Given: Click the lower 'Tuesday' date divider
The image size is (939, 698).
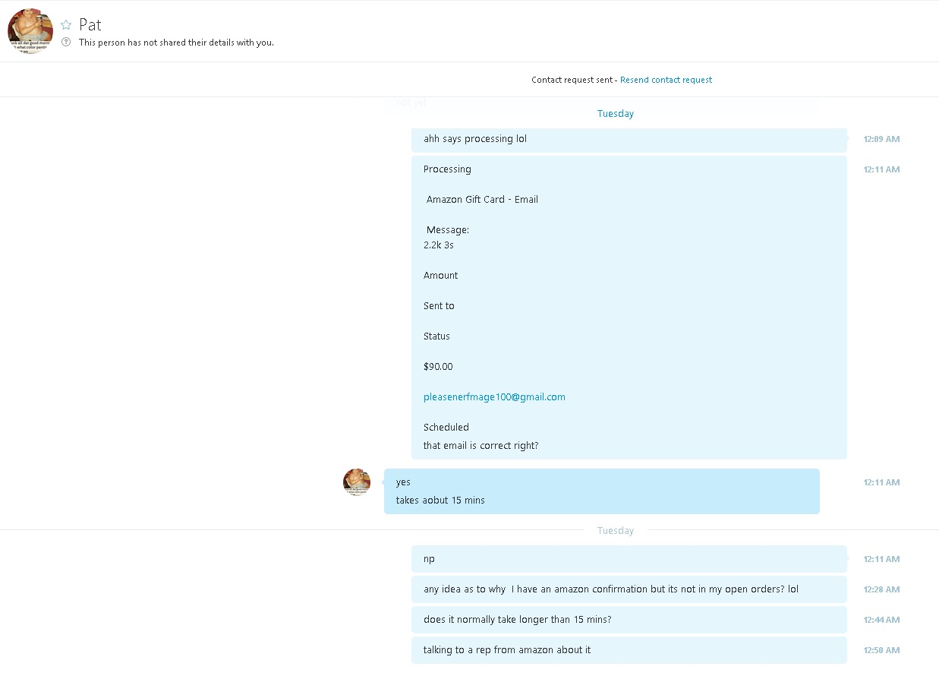Looking at the screenshot, I should click(x=616, y=531).
